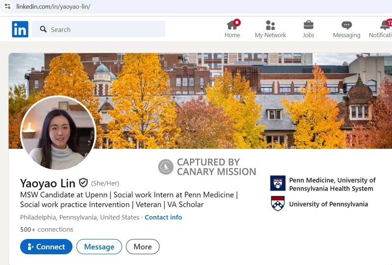Open the Messaging tab

coord(346,29)
